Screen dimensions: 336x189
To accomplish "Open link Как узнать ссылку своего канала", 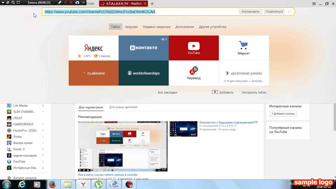I will [x=108, y=175].
